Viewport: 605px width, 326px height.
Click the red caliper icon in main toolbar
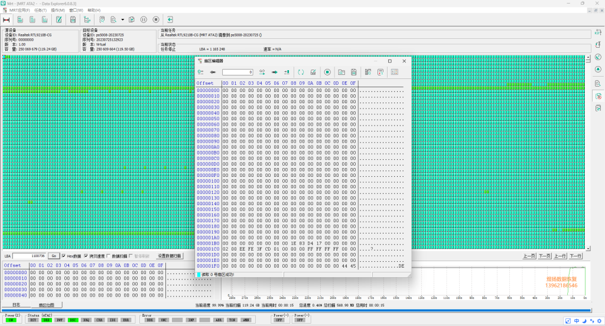[x=6, y=19]
